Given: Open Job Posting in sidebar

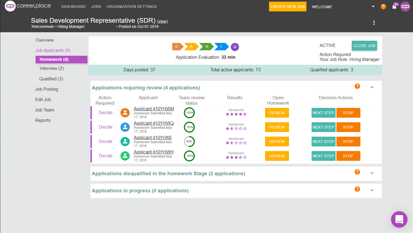Looking at the screenshot, I should 47,89.
